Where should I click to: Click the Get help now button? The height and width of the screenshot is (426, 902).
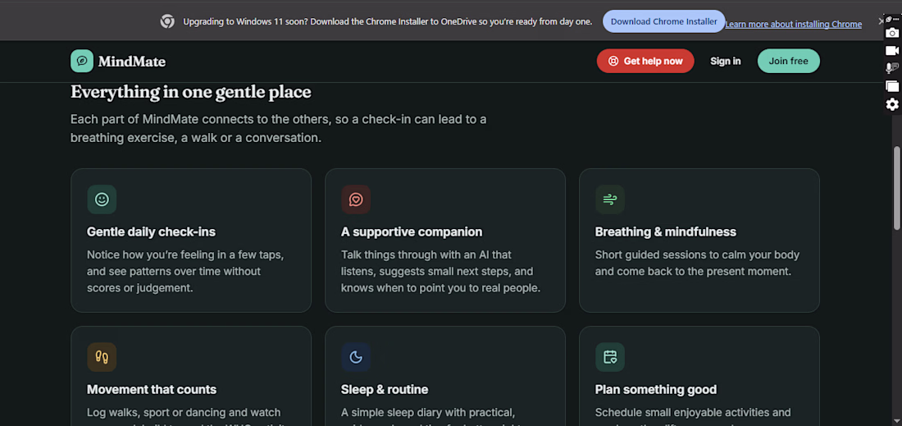645,61
